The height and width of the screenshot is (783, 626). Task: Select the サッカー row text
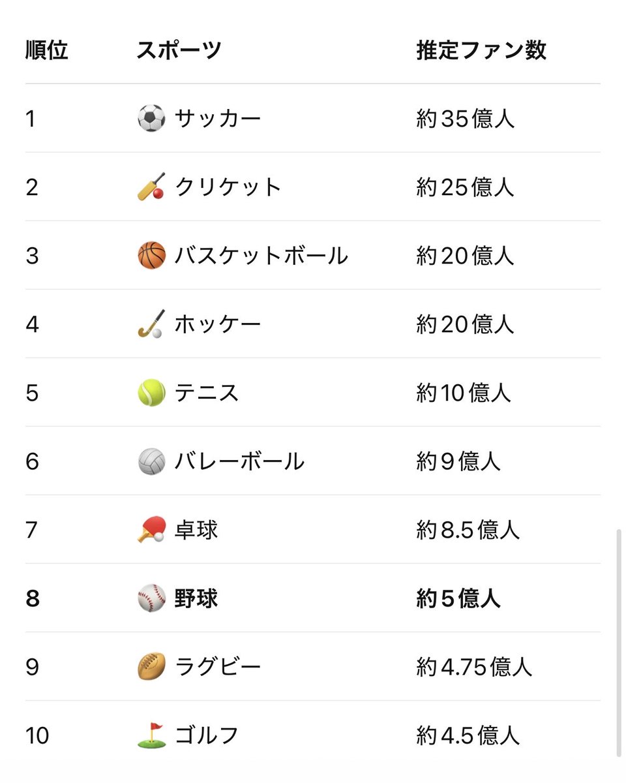click(218, 119)
